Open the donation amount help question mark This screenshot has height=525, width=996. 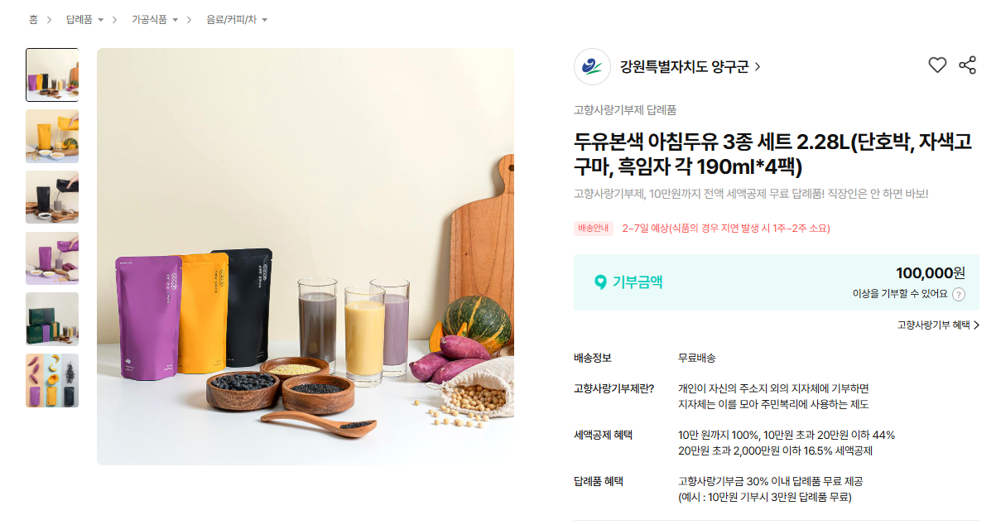[959, 294]
